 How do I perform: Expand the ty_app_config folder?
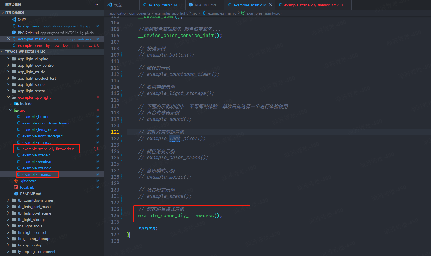click(x=8, y=245)
